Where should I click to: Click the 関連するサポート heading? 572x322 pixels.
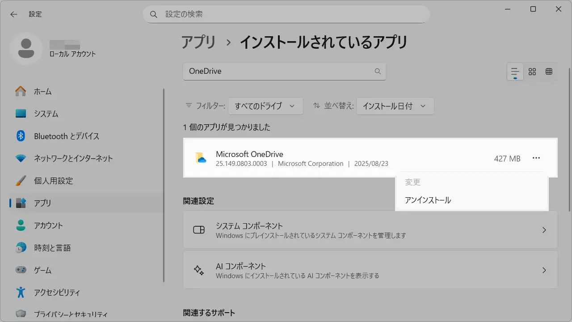209,313
